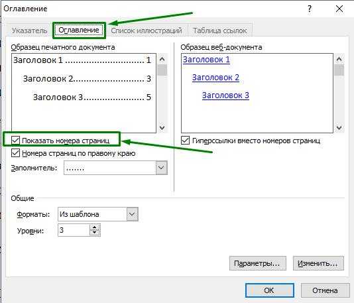Click web preview scroll down arrow
354x303 pixels.
coord(339,127)
